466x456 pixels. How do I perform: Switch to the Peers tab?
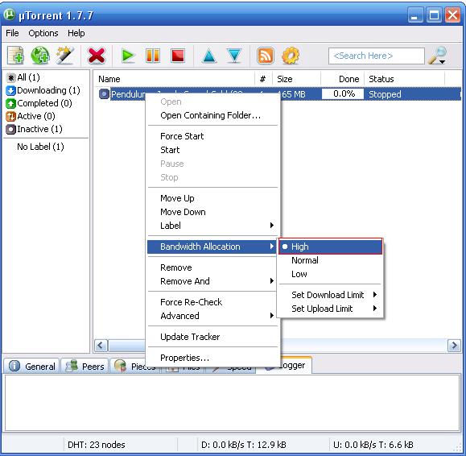click(85, 366)
